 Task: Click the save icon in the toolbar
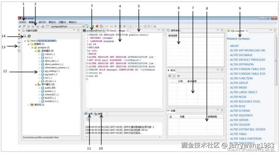click(x=48, y=26)
